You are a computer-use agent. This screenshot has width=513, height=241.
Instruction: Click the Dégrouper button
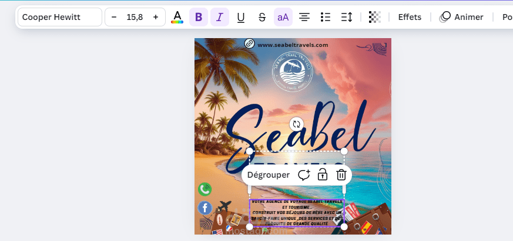(269, 175)
